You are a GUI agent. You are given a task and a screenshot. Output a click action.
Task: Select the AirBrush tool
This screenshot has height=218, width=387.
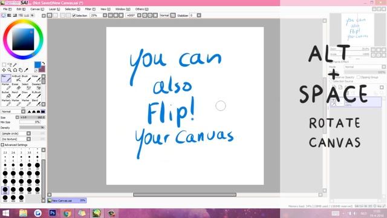tap(16, 78)
